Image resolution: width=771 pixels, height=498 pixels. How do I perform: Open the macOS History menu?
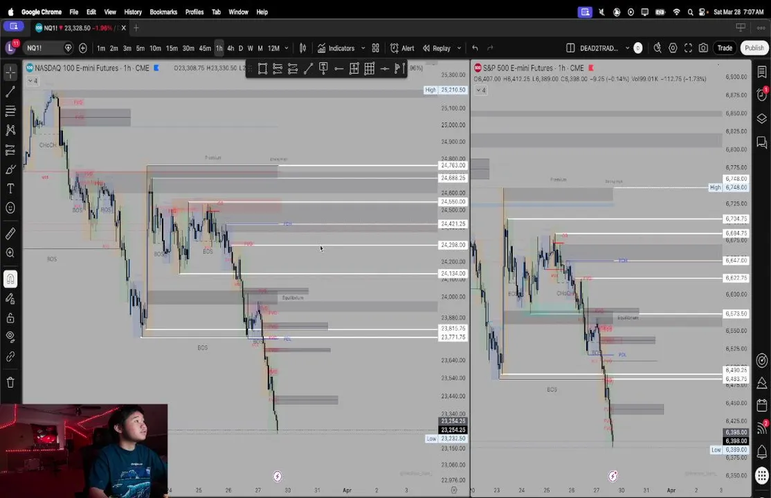[x=133, y=12]
